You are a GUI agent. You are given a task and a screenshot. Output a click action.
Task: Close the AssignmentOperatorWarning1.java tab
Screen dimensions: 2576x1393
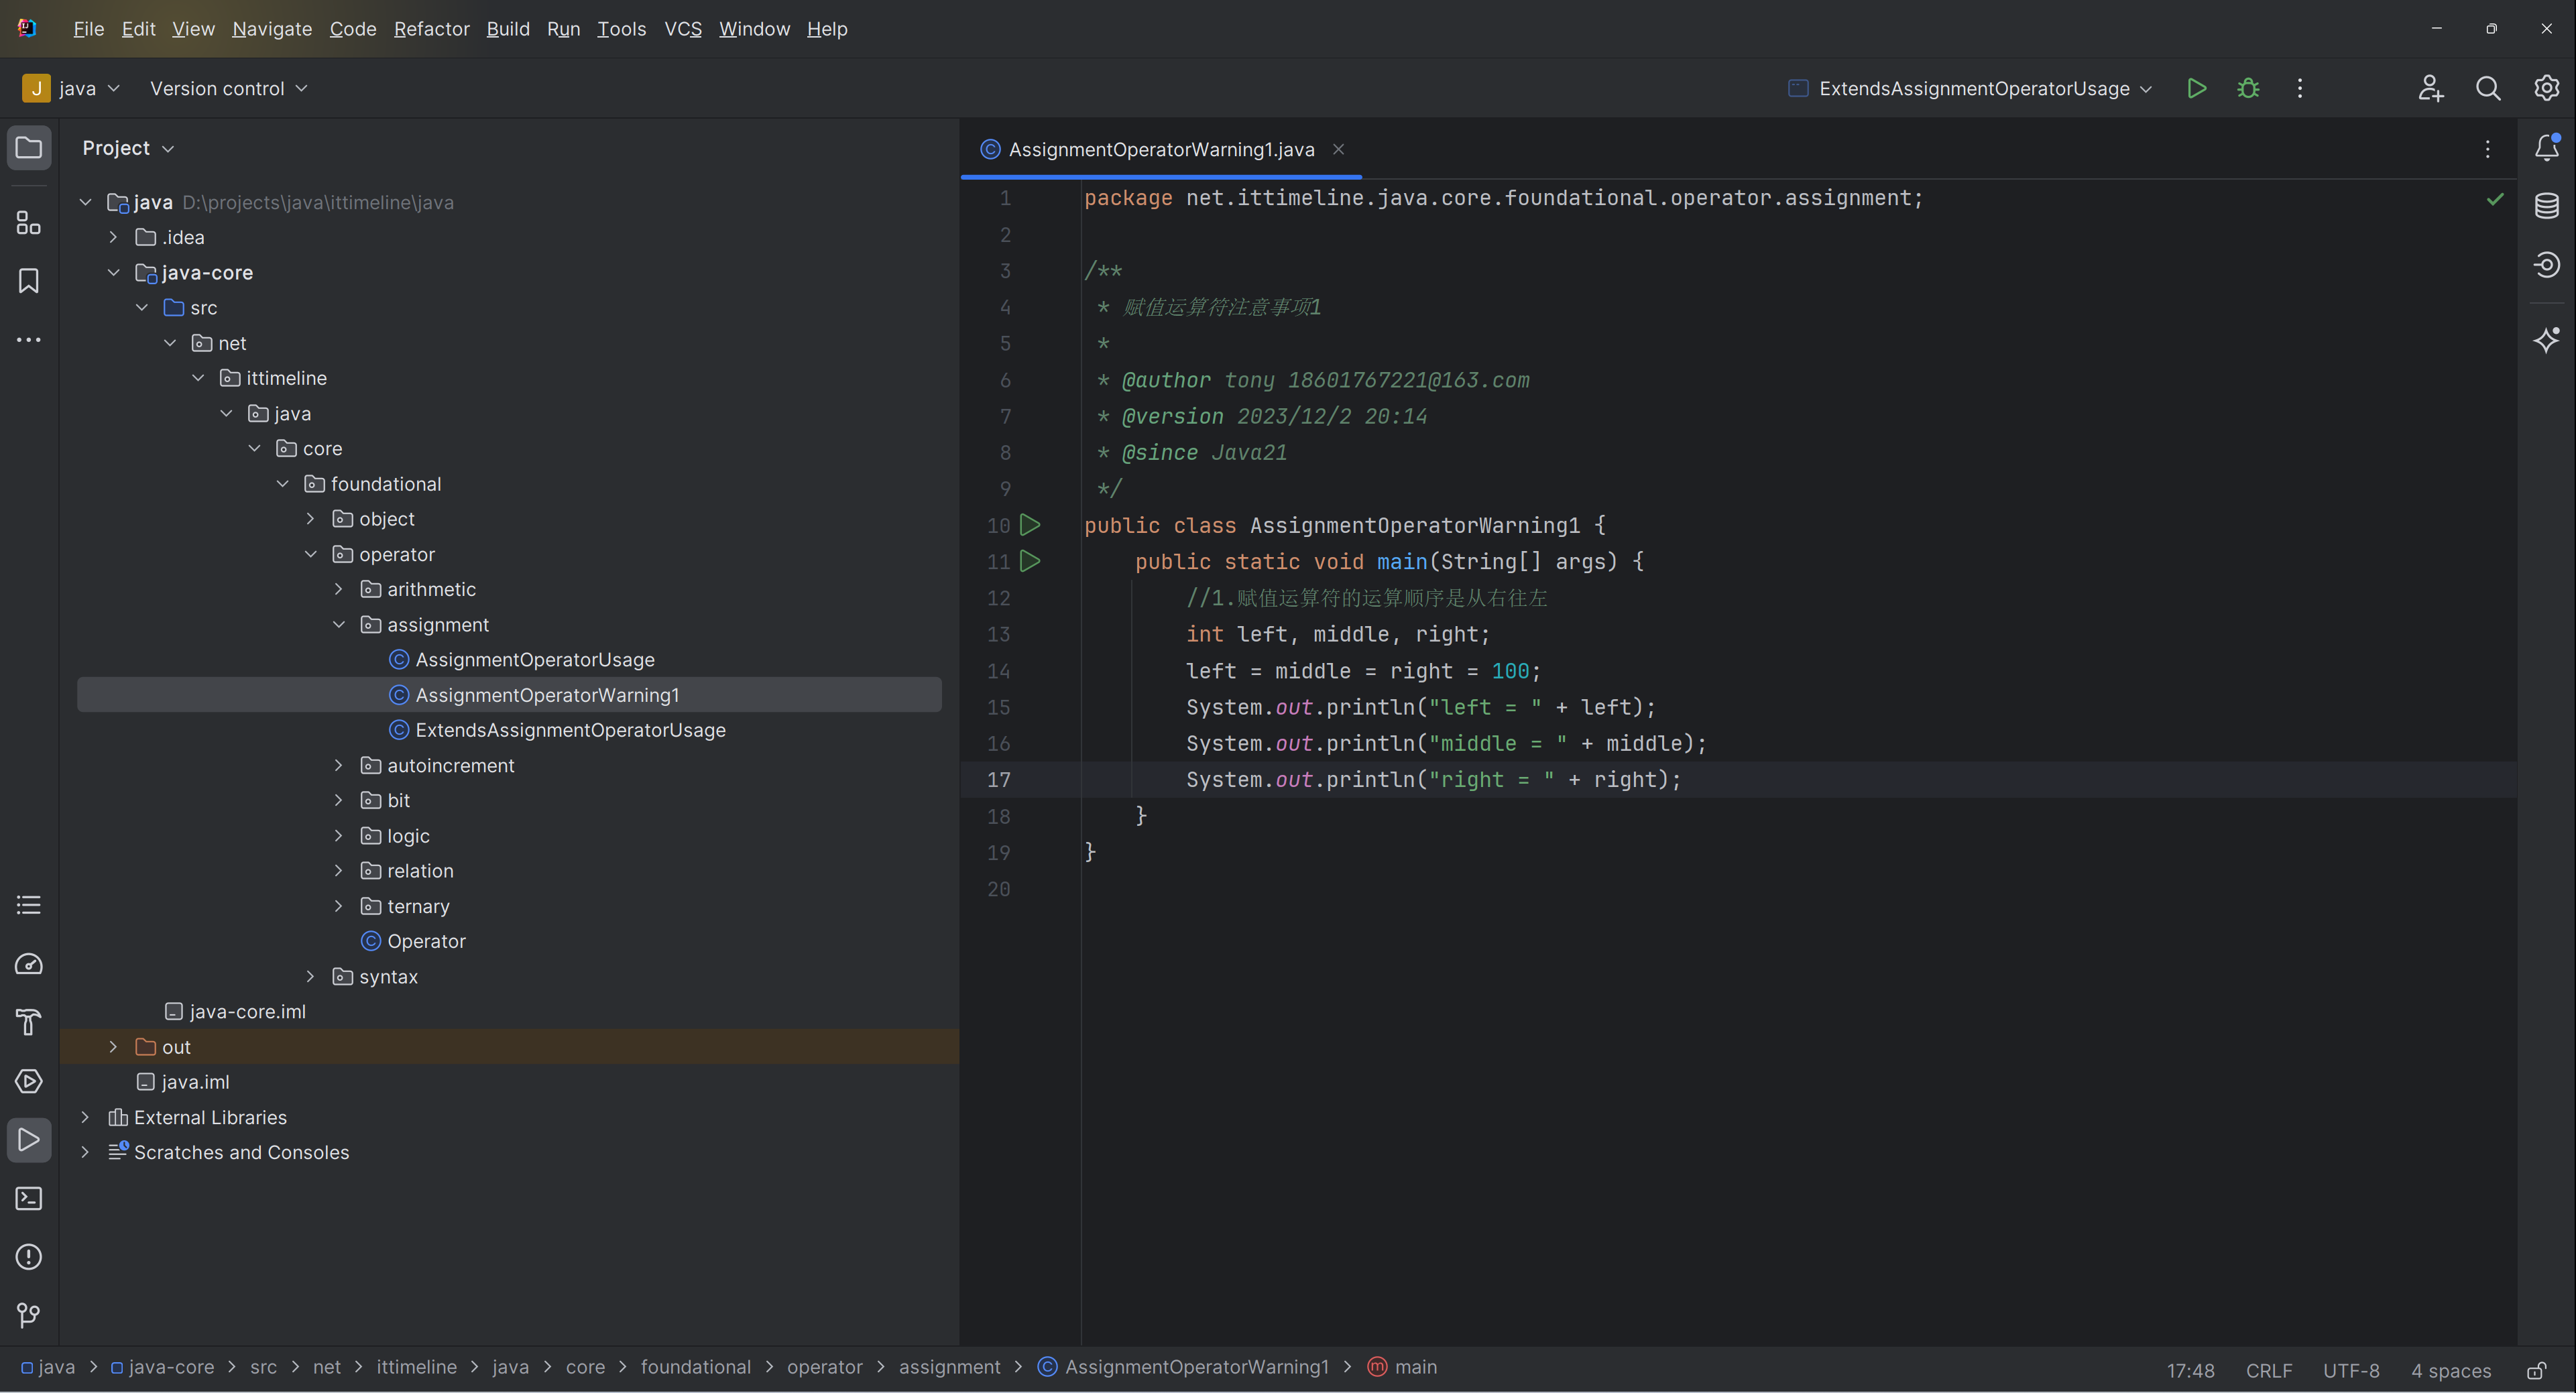(1338, 149)
